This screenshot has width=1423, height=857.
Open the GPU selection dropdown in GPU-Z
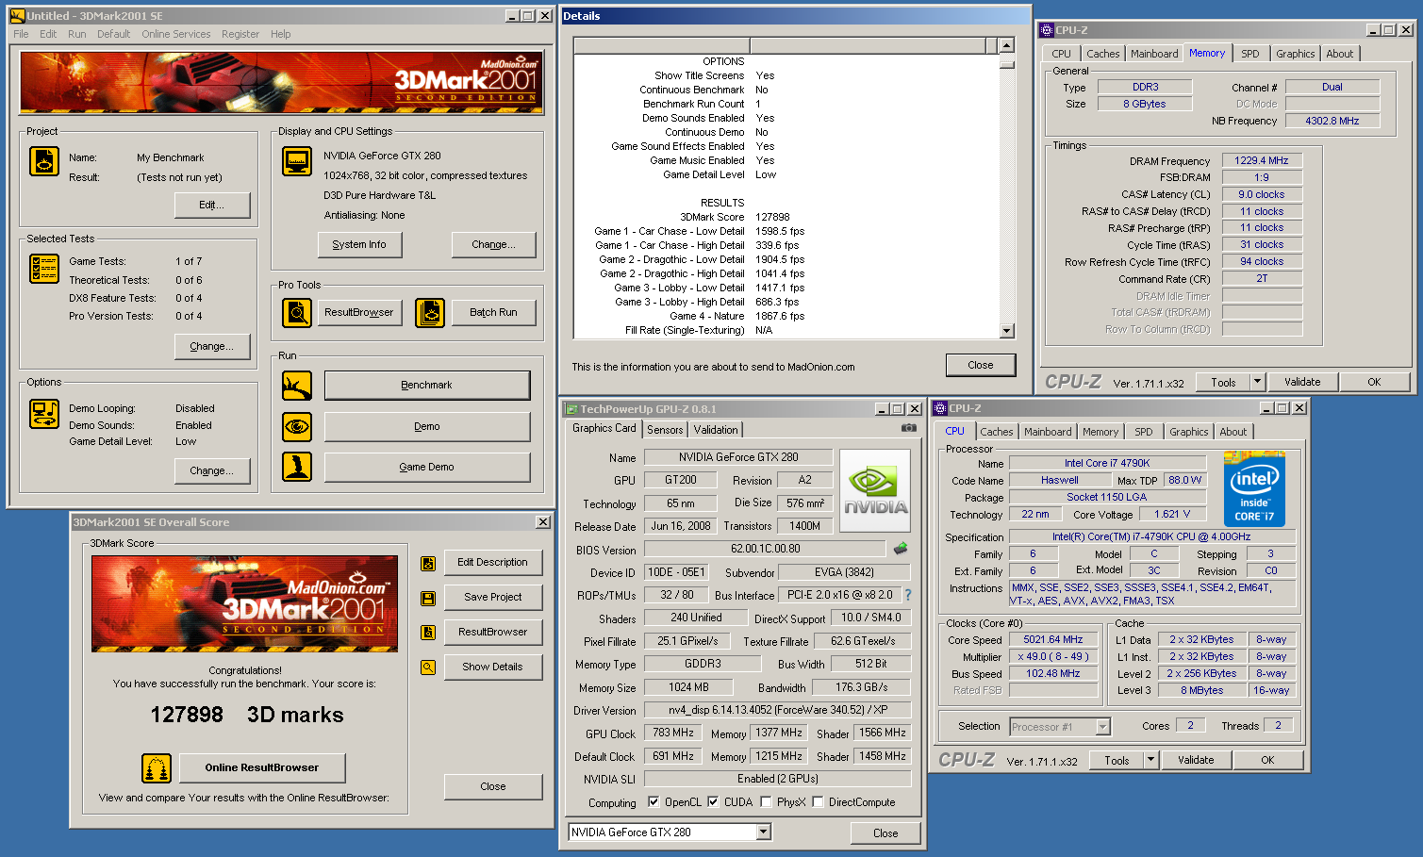(764, 832)
